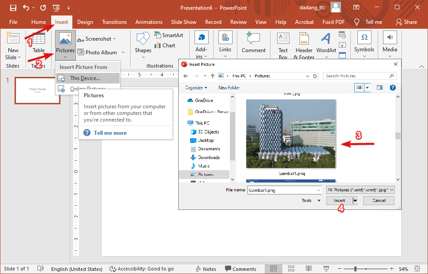This screenshot has width=428, height=274.
Task: Open the Acrobat ribbon tab
Action: [304, 22]
